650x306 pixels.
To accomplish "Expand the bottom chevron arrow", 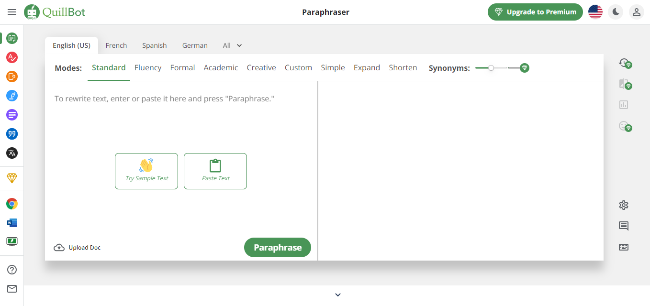I will [338, 295].
